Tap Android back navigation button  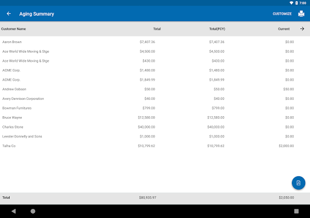tap(13, 211)
